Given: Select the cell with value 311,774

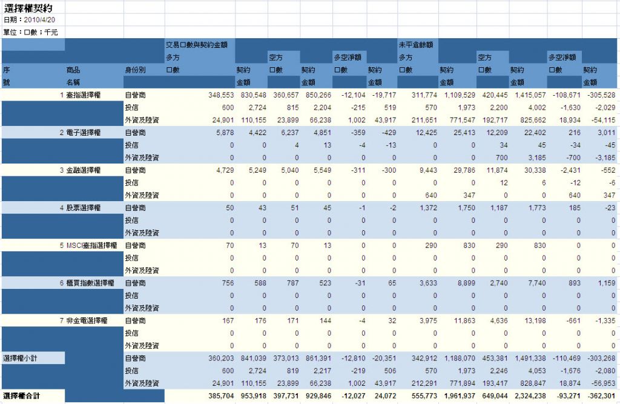Looking at the screenshot, I should (424, 95).
